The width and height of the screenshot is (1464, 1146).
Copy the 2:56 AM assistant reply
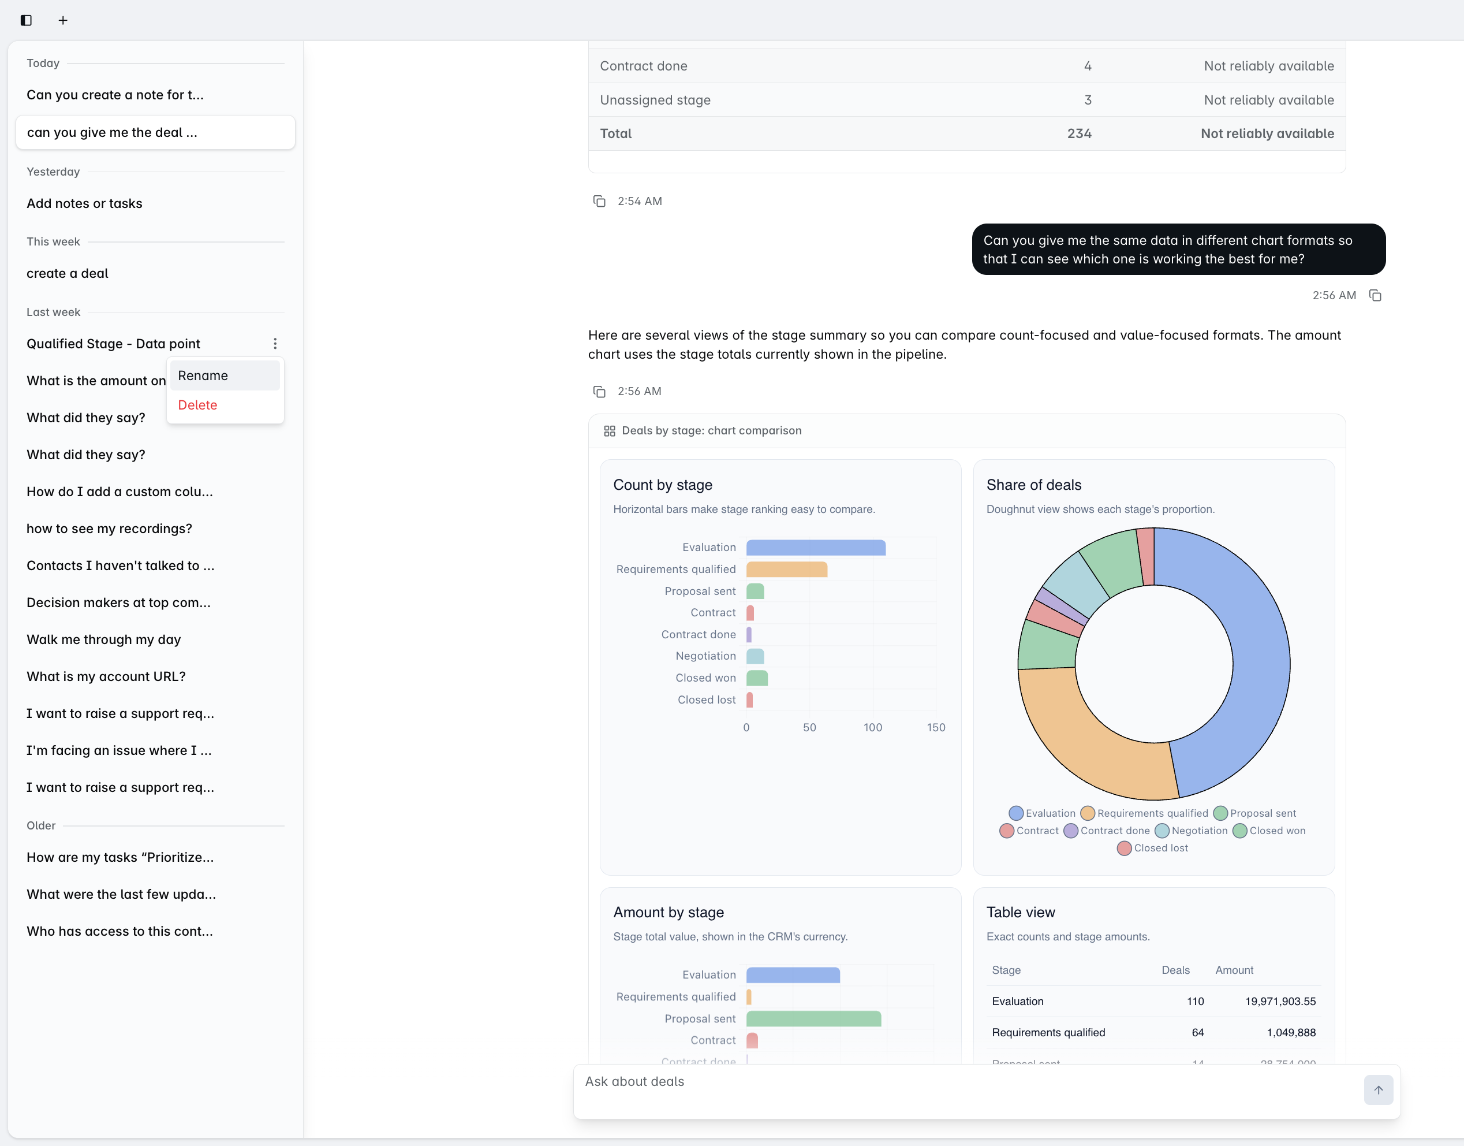(x=600, y=391)
